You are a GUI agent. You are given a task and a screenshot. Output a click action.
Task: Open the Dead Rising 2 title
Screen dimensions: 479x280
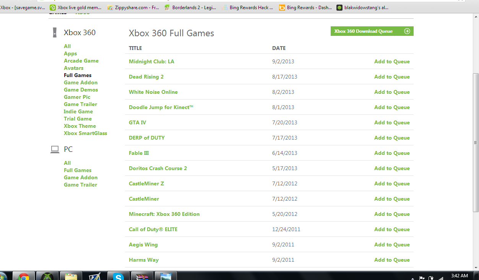pyautogui.click(x=146, y=77)
